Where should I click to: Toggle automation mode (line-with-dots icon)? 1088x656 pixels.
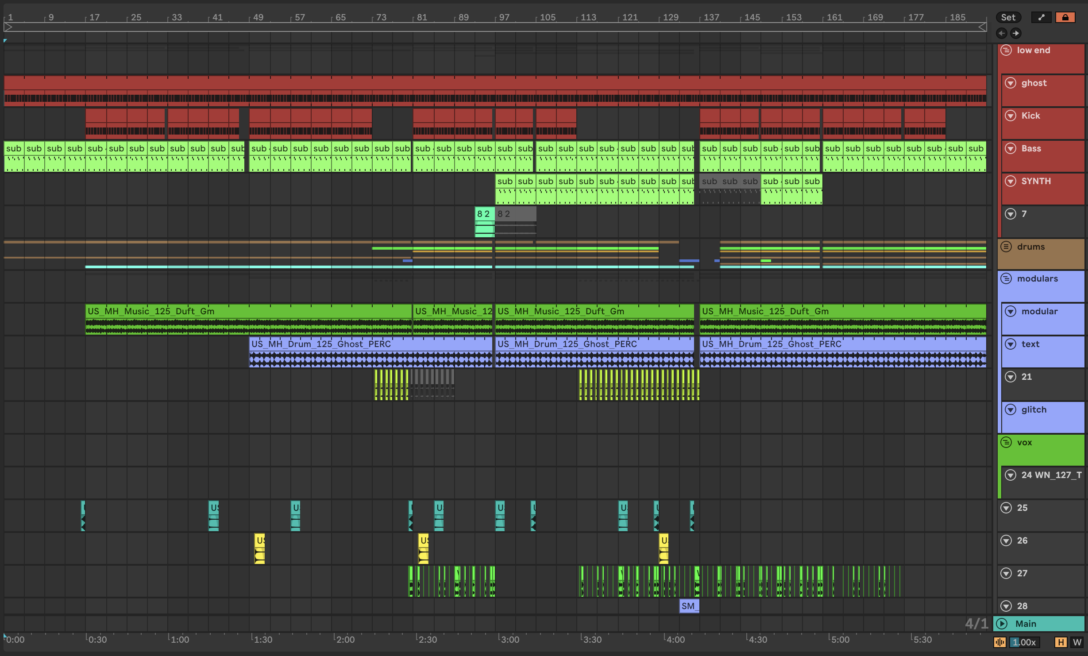point(1041,17)
